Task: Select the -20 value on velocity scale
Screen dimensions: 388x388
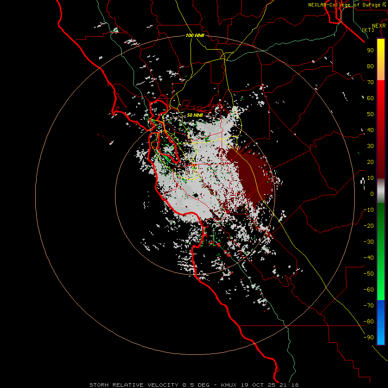Action: pos(369,225)
